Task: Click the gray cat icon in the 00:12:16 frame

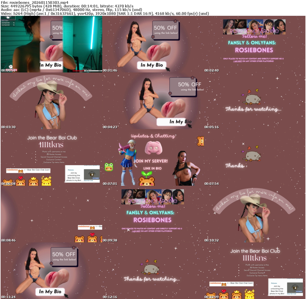Action: 151,268
